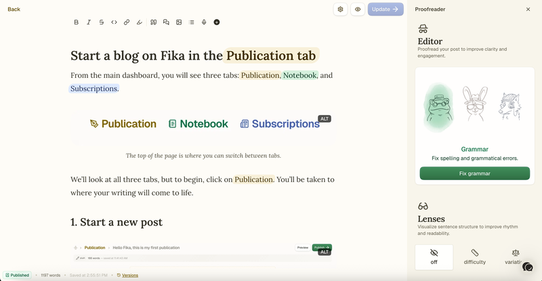Select the difficulty lens
Screen dimensions: 542x281
pos(475,257)
